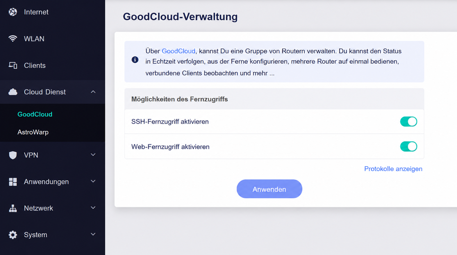Click the WLAN wifi icon
Image resolution: width=457 pixels, height=255 pixels.
pyautogui.click(x=13, y=38)
